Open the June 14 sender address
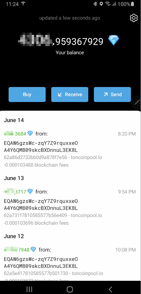Viewport: 141px width, 294px height. 41,147
